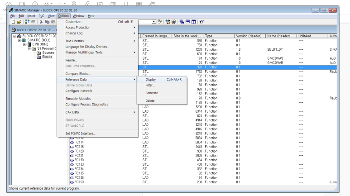Select Compare Blocks... menu entry
The height and width of the screenshot is (196, 350).
[97, 74]
